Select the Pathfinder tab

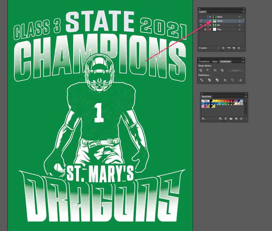pyautogui.click(x=226, y=62)
